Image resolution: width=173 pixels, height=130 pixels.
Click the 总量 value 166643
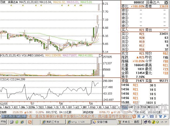139,65
